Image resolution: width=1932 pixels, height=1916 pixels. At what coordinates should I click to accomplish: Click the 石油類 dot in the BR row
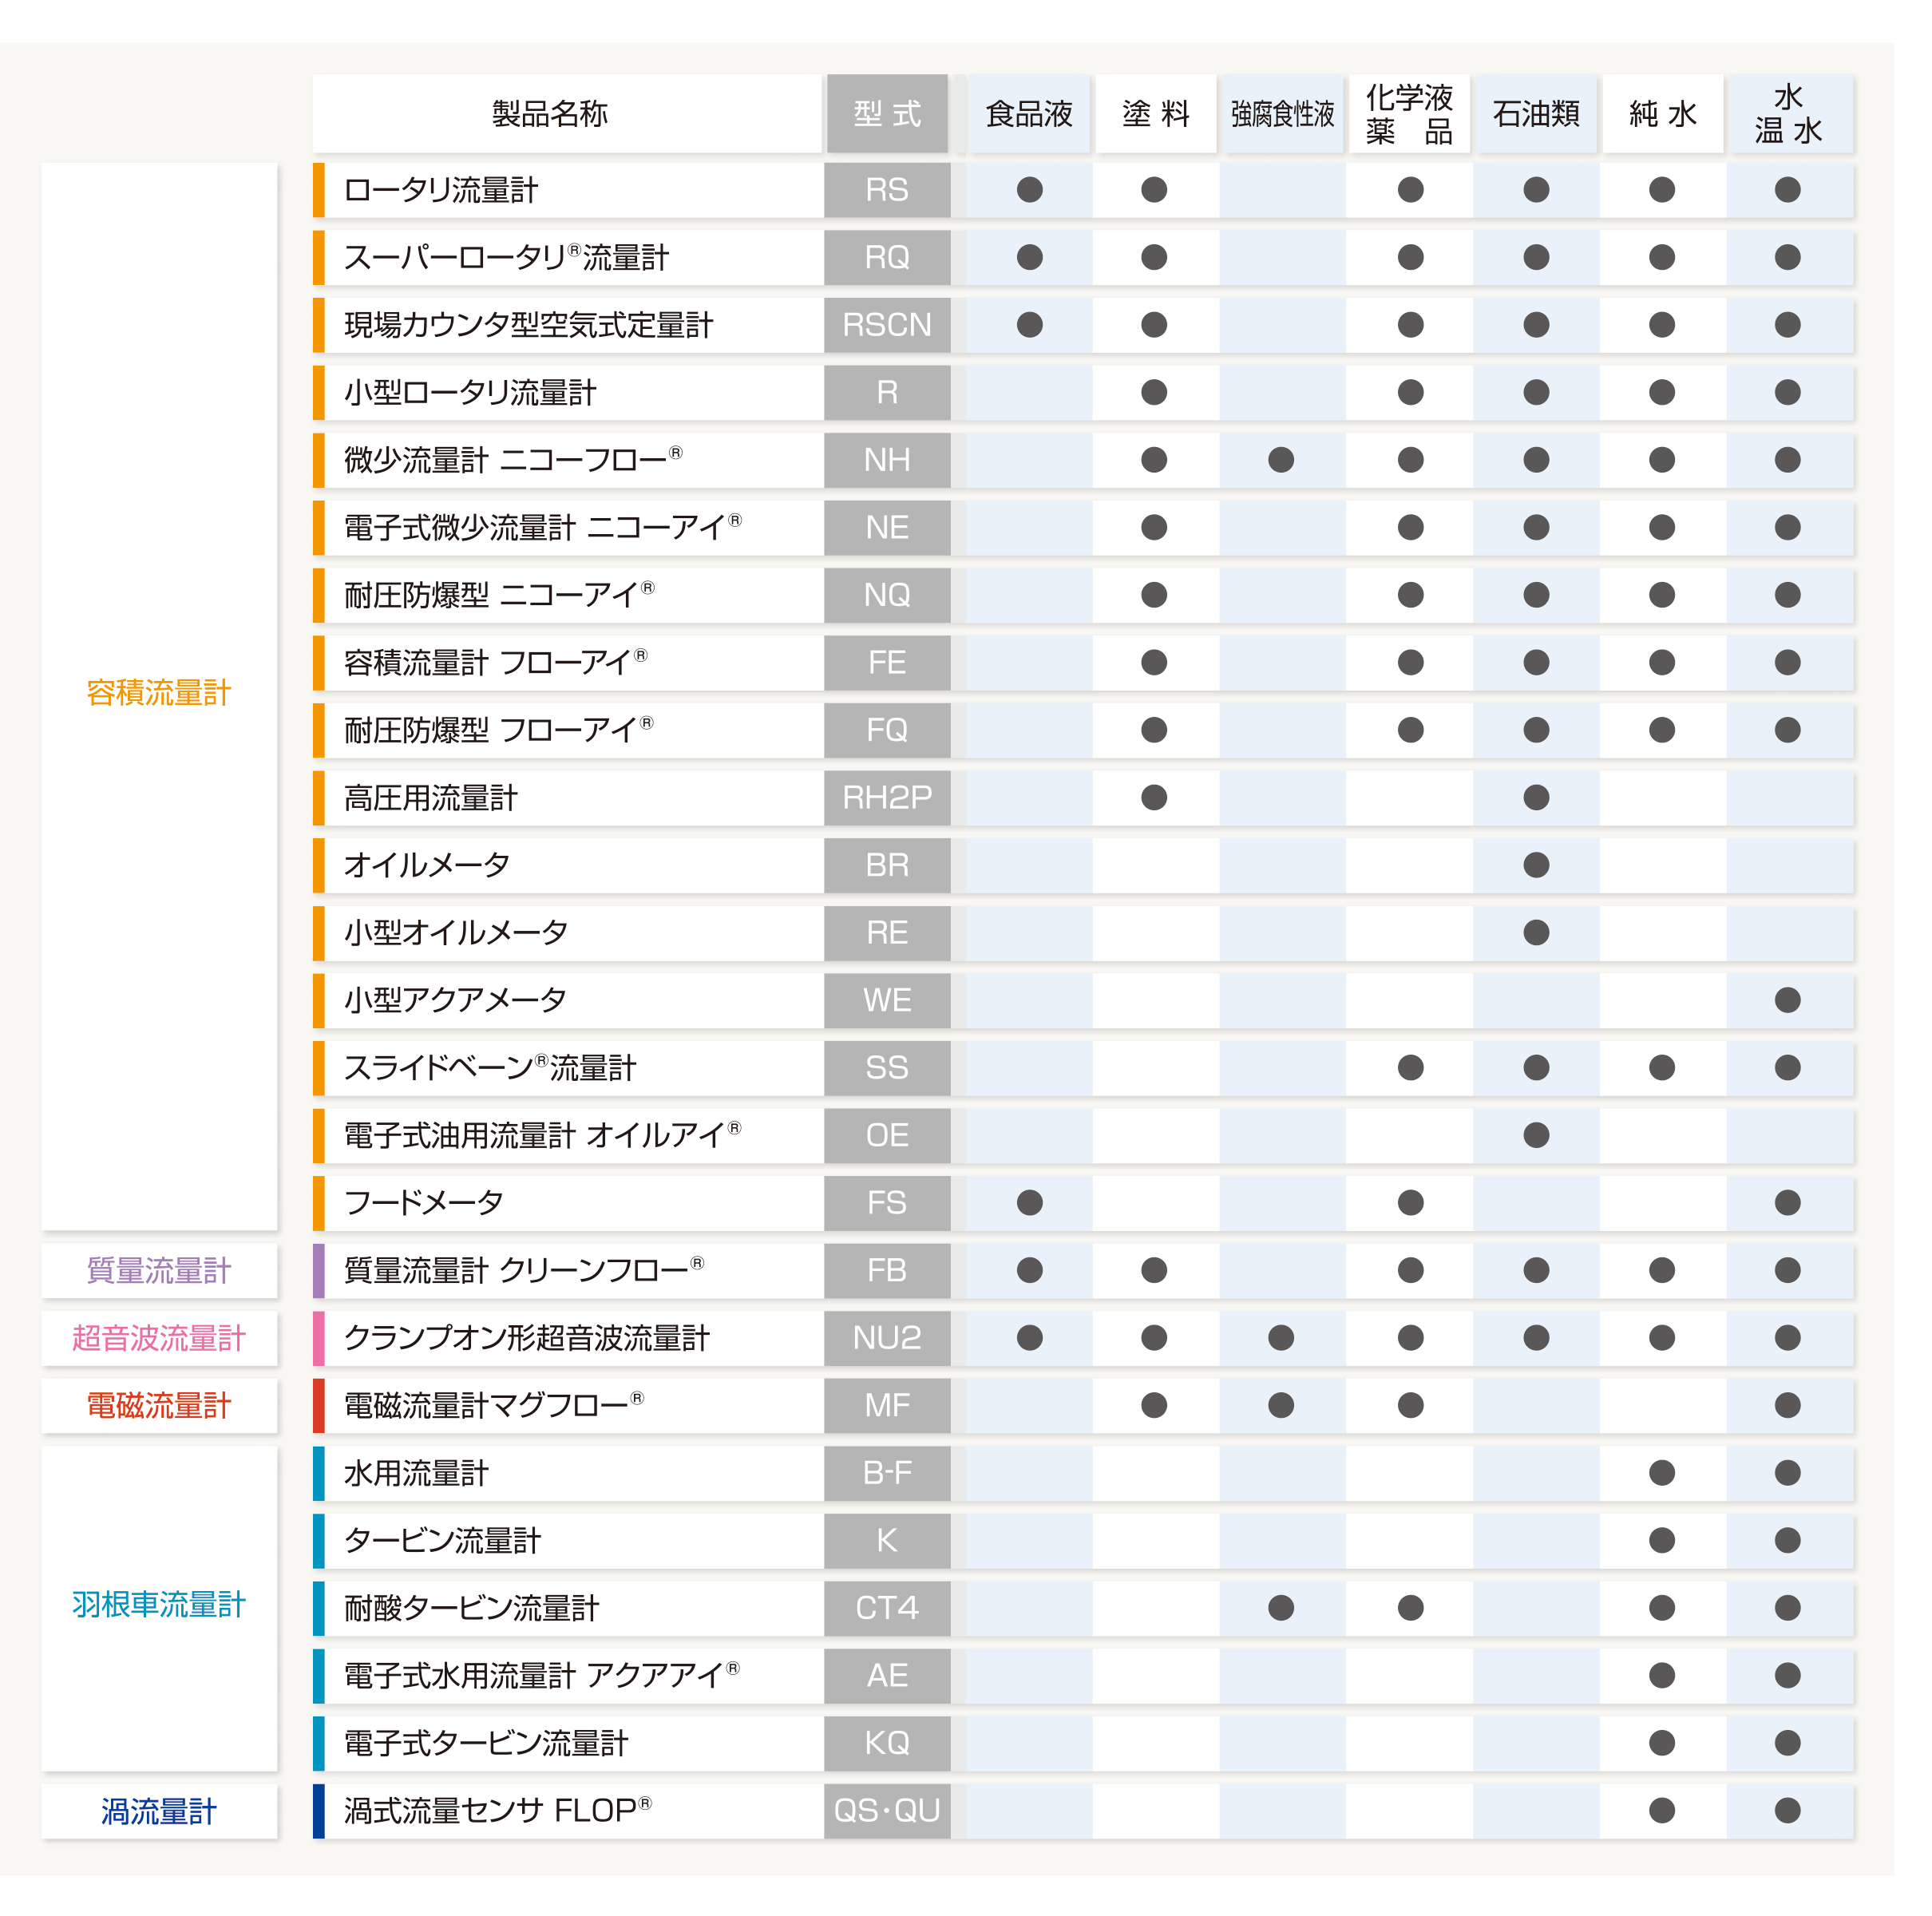tap(1536, 865)
